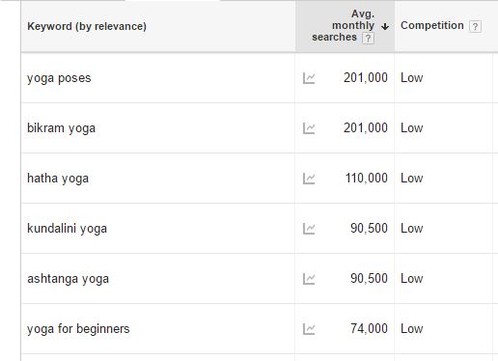The height and width of the screenshot is (361, 498).
Task: Sort by Competition column header
Action: (432, 25)
